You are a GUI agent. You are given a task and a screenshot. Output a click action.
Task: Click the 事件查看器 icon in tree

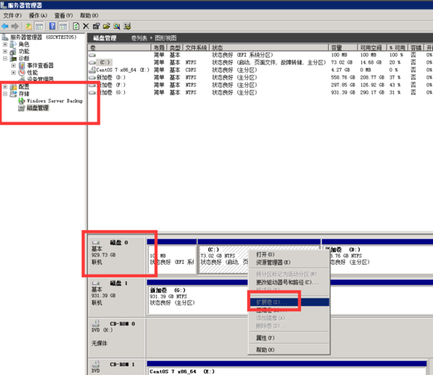click(22, 65)
